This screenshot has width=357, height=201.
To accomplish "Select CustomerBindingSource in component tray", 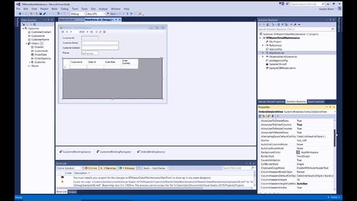I will pyautogui.click(x=75, y=152).
